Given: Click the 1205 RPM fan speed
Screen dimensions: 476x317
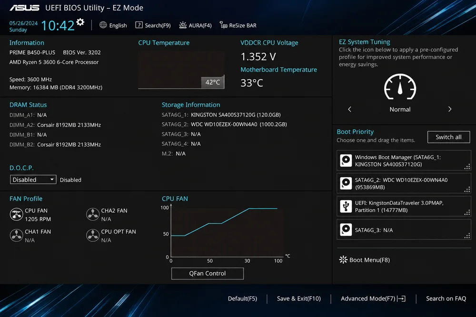Looking at the screenshot, I should 38,219.
